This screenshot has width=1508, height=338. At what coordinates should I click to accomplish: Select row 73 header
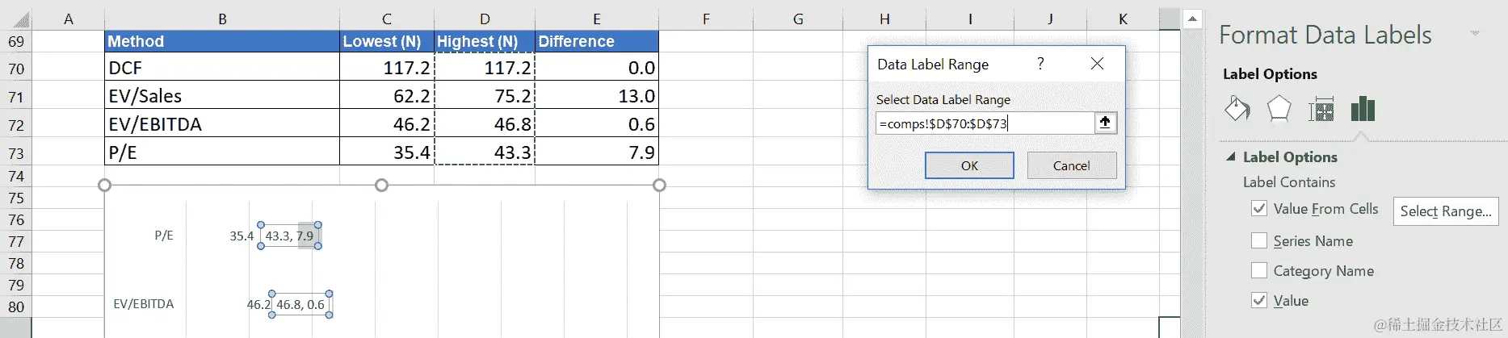[x=15, y=153]
